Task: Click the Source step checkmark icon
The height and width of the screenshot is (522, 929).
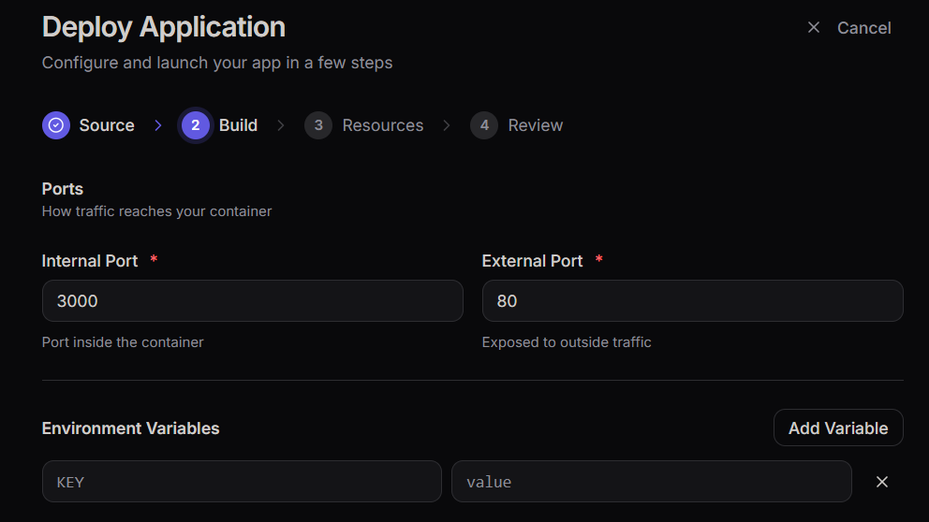Action: pos(56,125)
